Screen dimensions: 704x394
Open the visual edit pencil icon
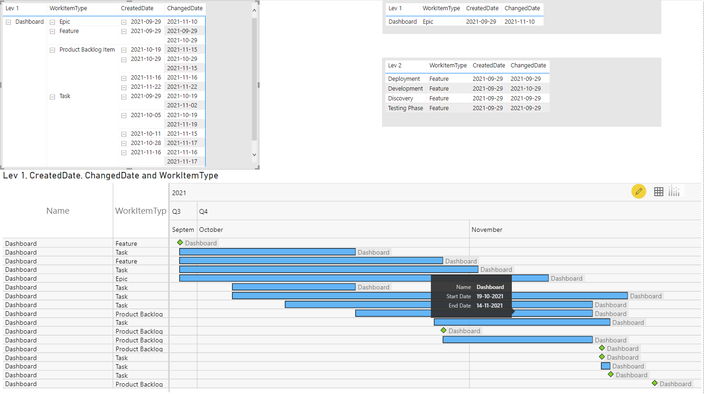[638, 191]
